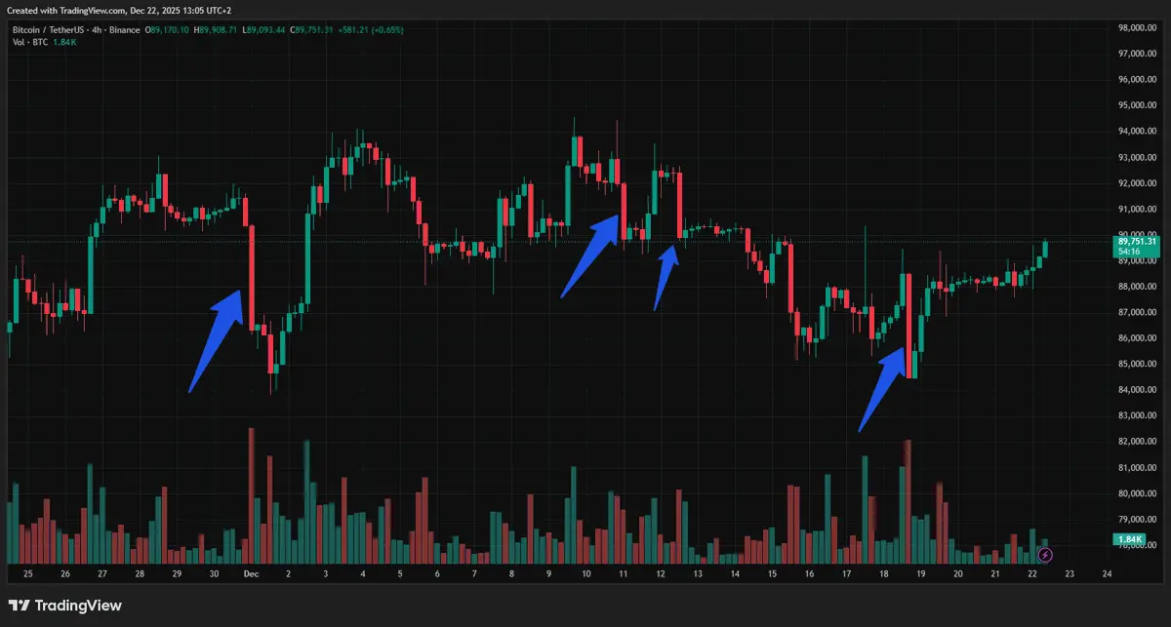This screenshot has height=627, width=1171.
Task: Click the 82,000.00 price axis label
Action: click(x=1138, y=442)
